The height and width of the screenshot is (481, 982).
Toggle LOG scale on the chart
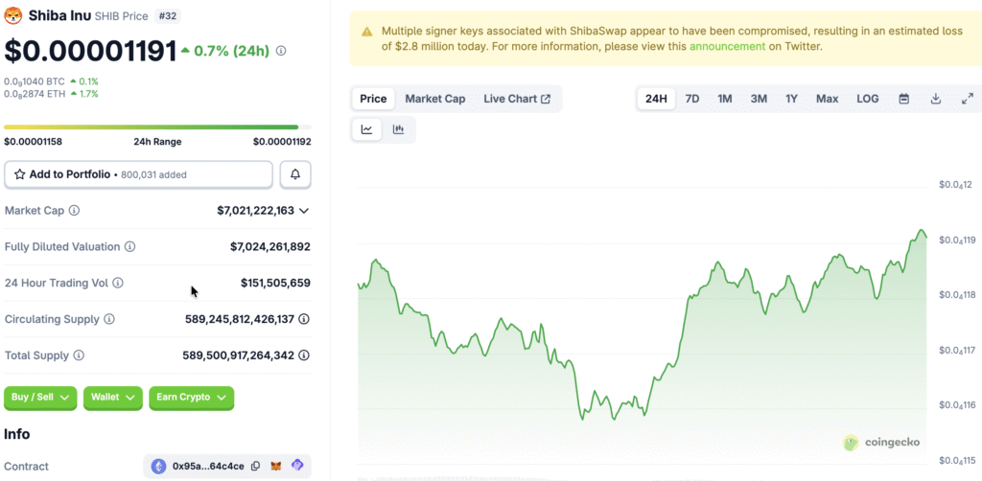click(867, 99)
